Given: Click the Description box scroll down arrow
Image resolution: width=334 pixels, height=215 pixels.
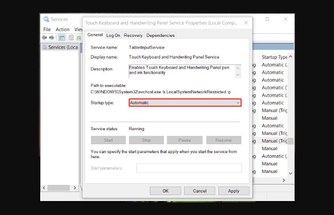Looking at the screenshot, I should [x=238, y=75].
